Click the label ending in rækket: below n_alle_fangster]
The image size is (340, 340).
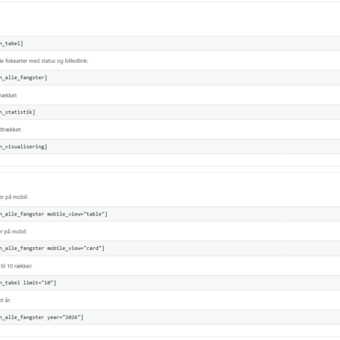tap(9, 95)
